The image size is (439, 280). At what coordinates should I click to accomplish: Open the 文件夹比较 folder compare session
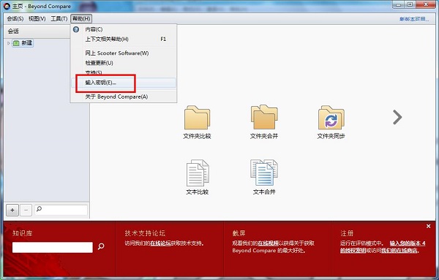[x=197, y=122]
